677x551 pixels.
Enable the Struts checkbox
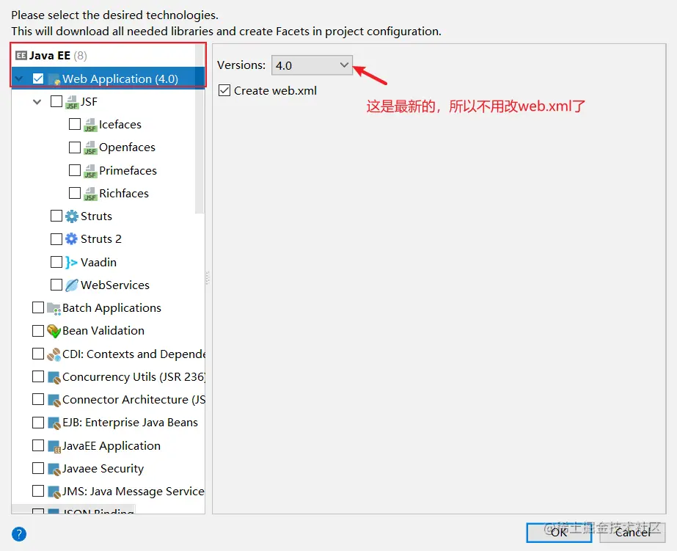click(56, 216)
